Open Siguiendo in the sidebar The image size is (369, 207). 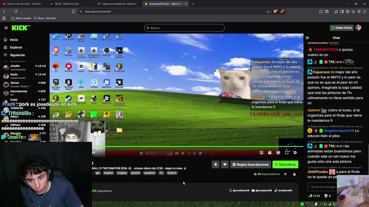[x=17, y=55]
